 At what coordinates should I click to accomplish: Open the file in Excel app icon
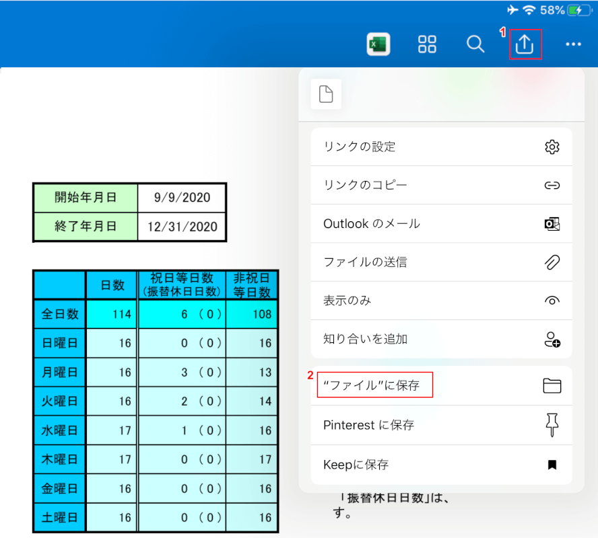pos(378,44)
